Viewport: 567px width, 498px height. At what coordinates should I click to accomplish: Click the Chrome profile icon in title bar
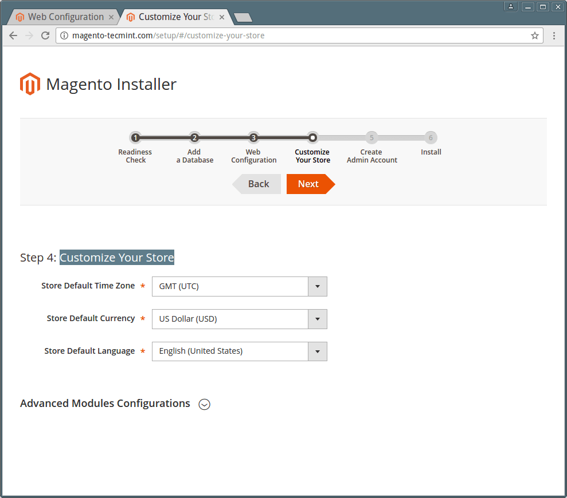point(511,6)
